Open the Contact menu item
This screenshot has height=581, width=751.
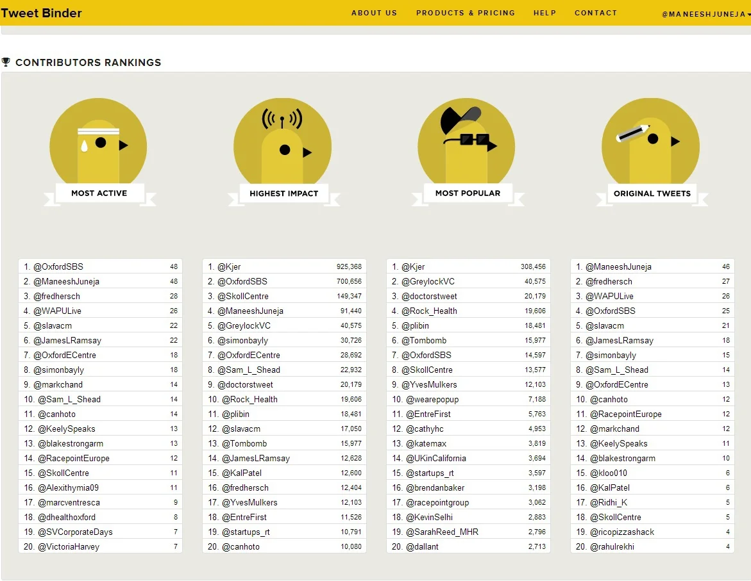(x=596, y=13)
